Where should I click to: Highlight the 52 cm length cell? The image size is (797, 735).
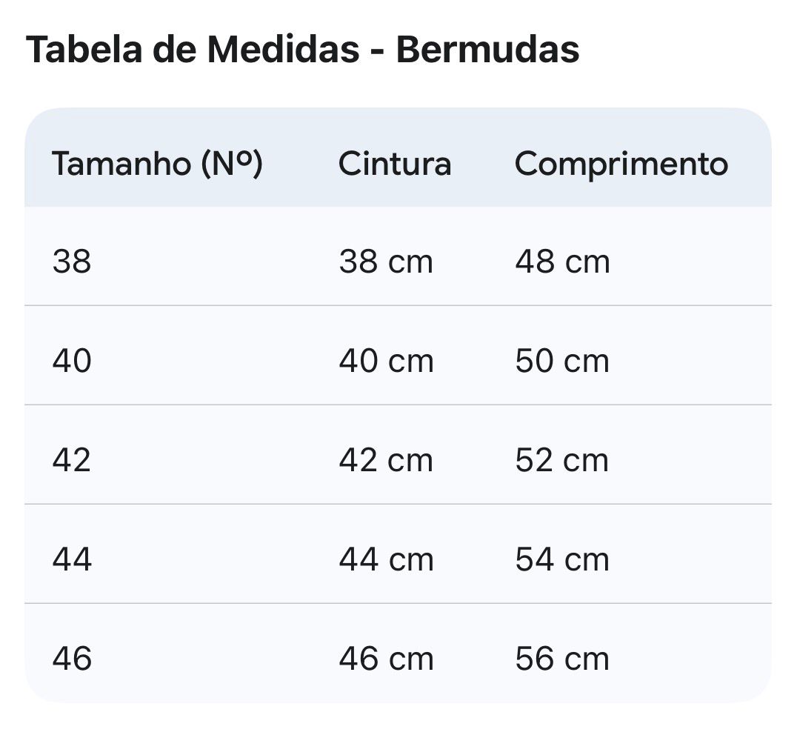(562, 461)
